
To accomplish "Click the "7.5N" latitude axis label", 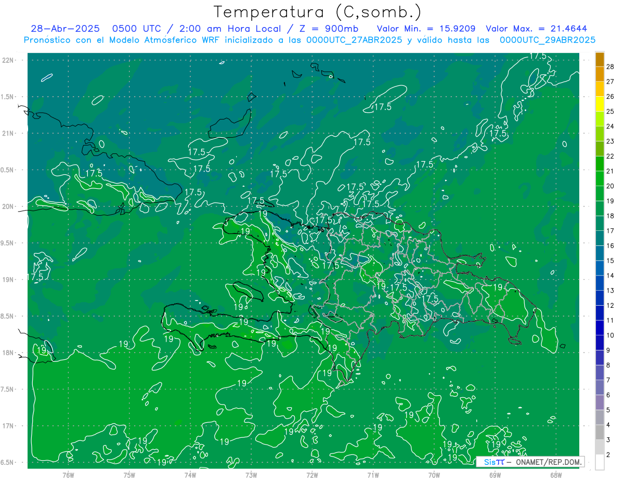I will (8, 389).
